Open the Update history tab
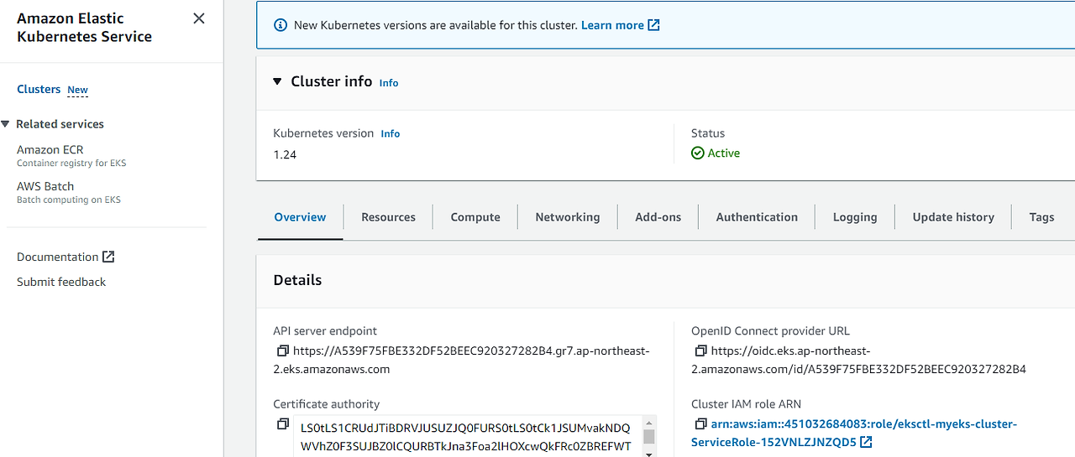 pyautogui.click(x=953, y=217)
